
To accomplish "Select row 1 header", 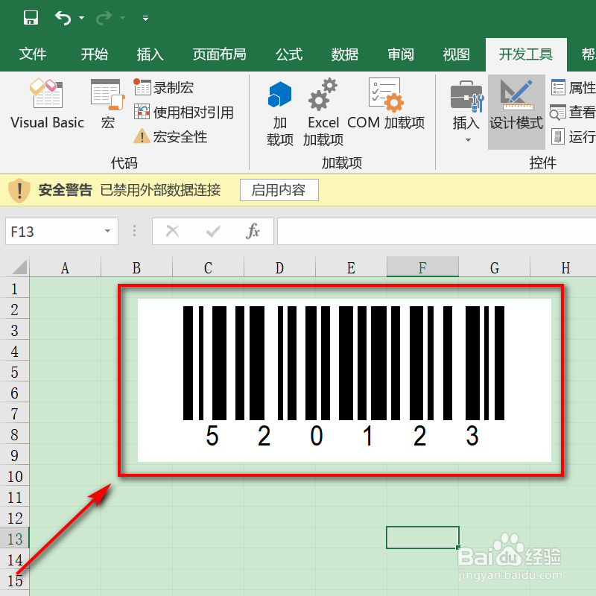I will coord(14,288).
